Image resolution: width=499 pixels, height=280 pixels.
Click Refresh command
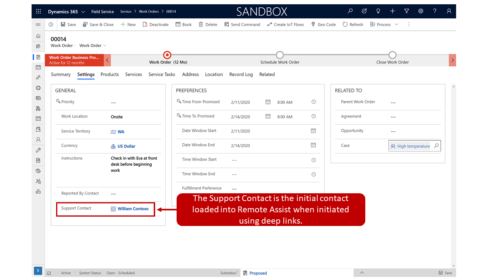click(x=353, y=24)
